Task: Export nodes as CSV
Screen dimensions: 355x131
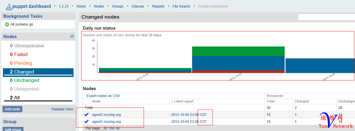Action: (x=103, y=96)
